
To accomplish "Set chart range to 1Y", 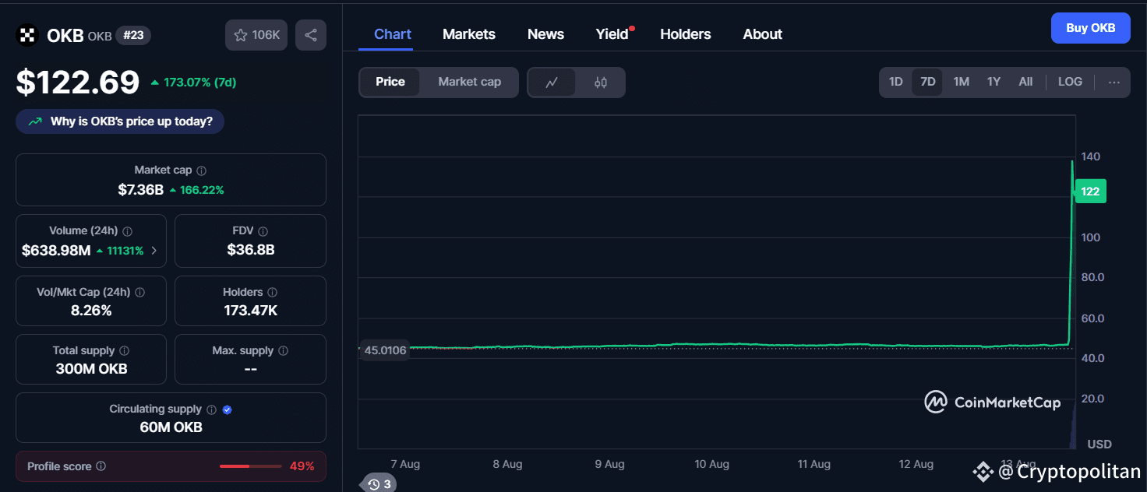I will tap(993, 82).
